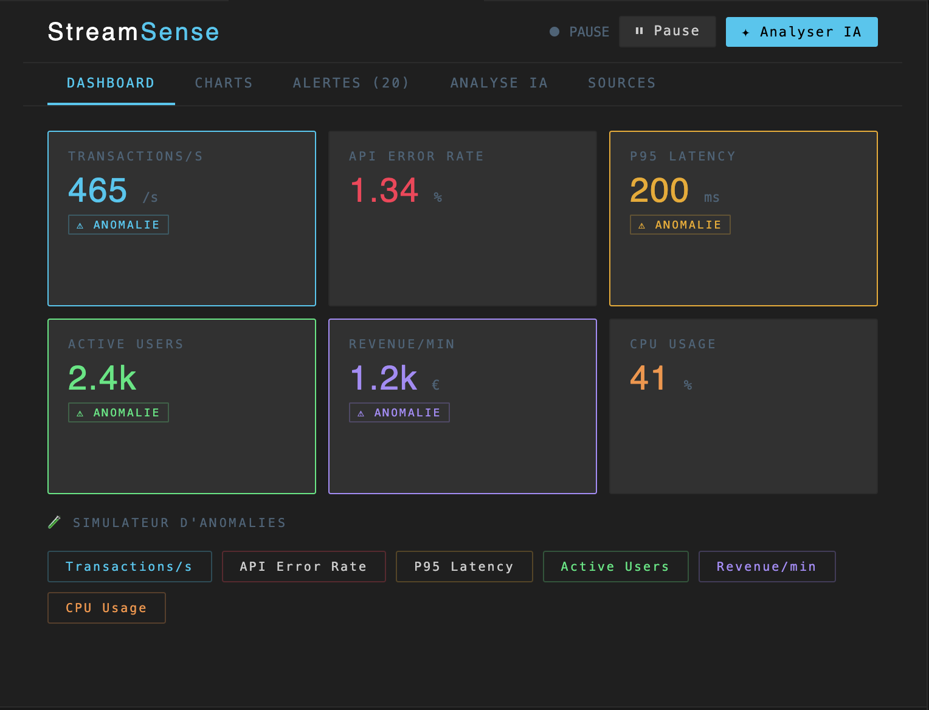Launch analysis with the Analyser IA button
Screen dimensions: 929x710
click(801, 32)
